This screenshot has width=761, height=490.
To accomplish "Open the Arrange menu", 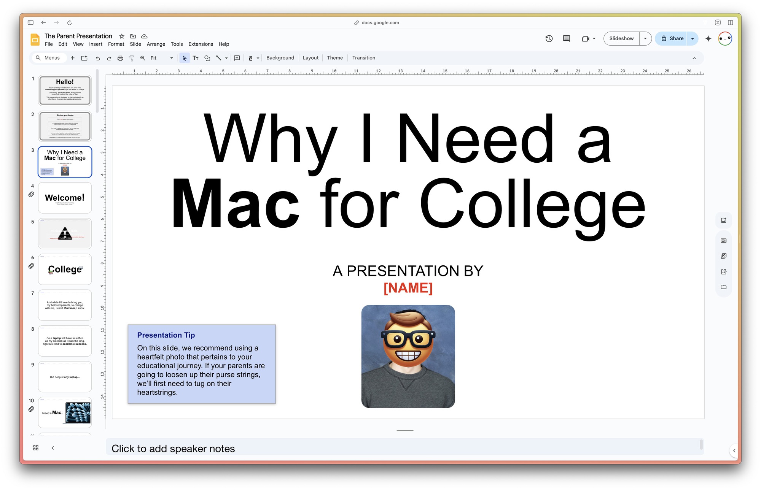I will click(156, 44).
